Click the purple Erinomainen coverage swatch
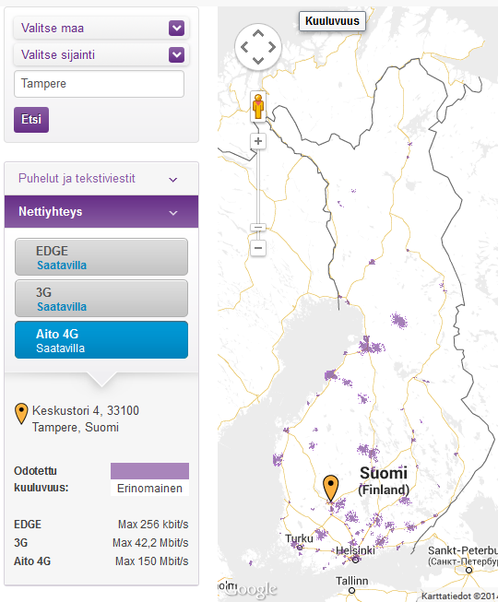498x602 pixels. pos(149,471)
